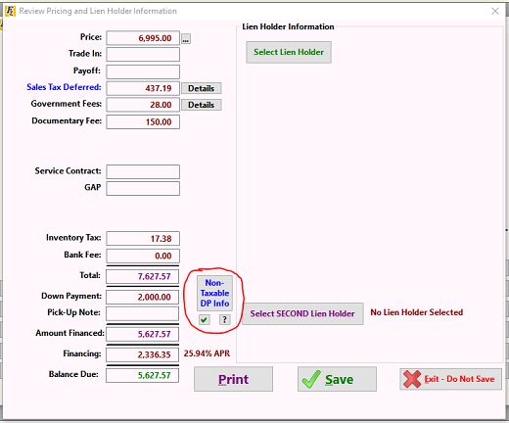Click the Down Payment field

point(143,297)
